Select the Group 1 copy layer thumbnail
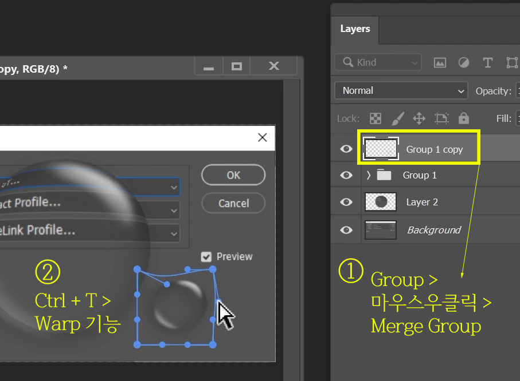This screenshot has width=520, height=381. point(381,148)
